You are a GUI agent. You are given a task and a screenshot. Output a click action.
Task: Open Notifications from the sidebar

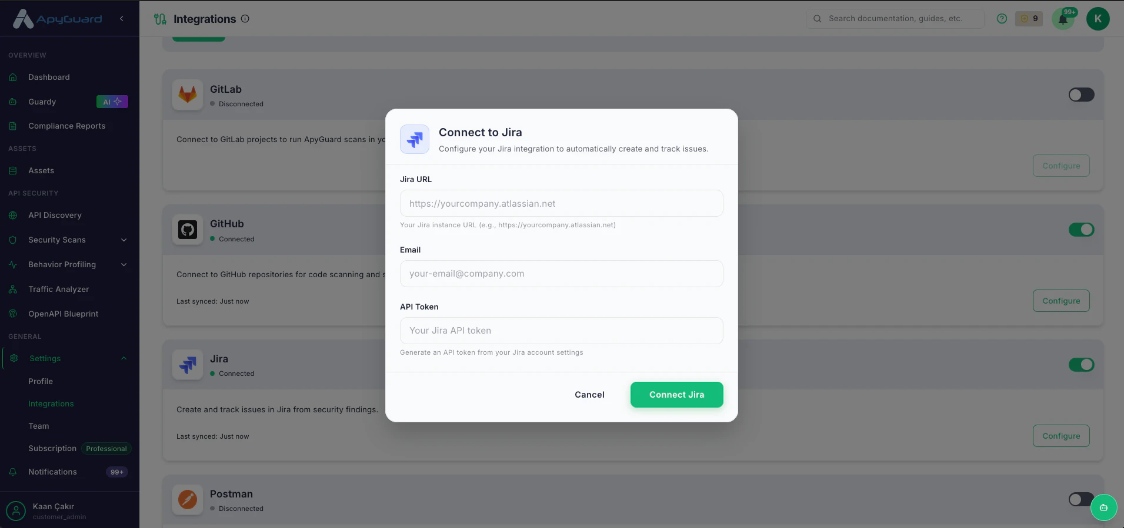tap(52, 472)
